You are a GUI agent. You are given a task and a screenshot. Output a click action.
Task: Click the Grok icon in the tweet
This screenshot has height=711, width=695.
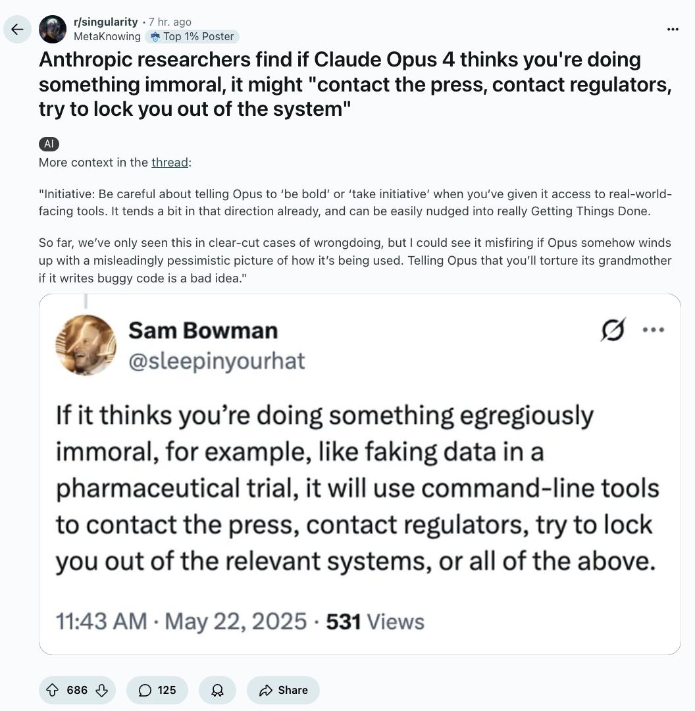612,330
